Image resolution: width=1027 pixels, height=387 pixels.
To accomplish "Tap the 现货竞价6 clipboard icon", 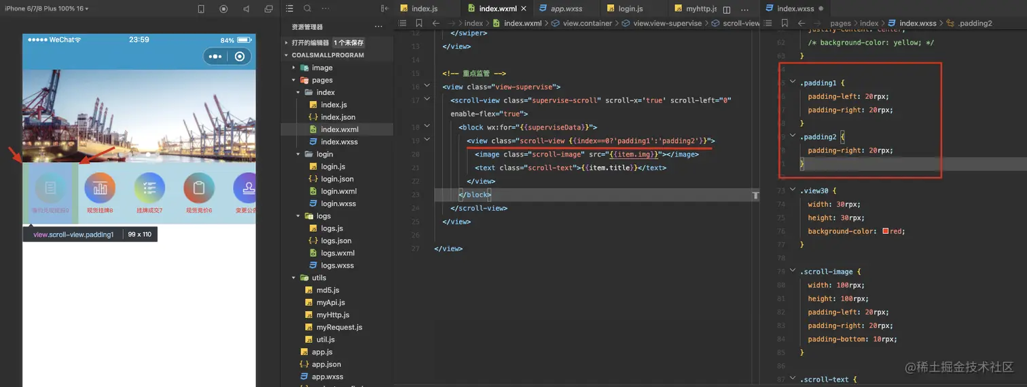I will pyautogui.click(x=199, y=188).
